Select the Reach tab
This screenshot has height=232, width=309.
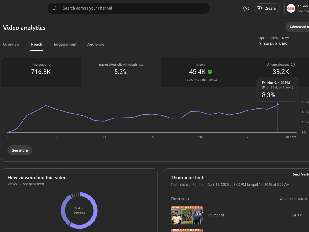click(36, 44)
